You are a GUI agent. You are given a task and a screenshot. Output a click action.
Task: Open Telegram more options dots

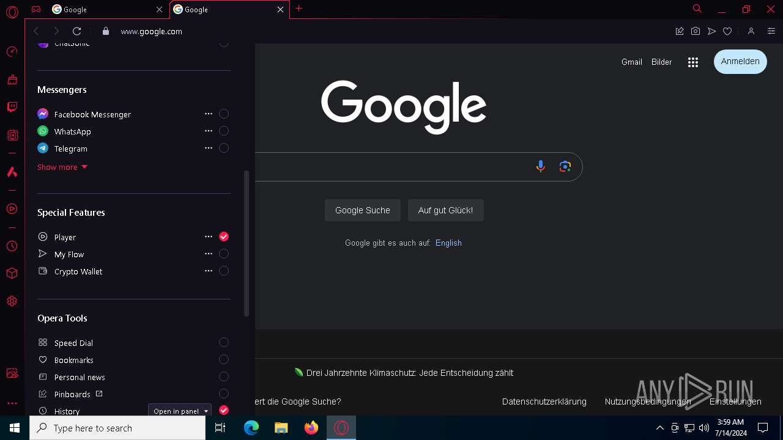click(x=209, y=148)
